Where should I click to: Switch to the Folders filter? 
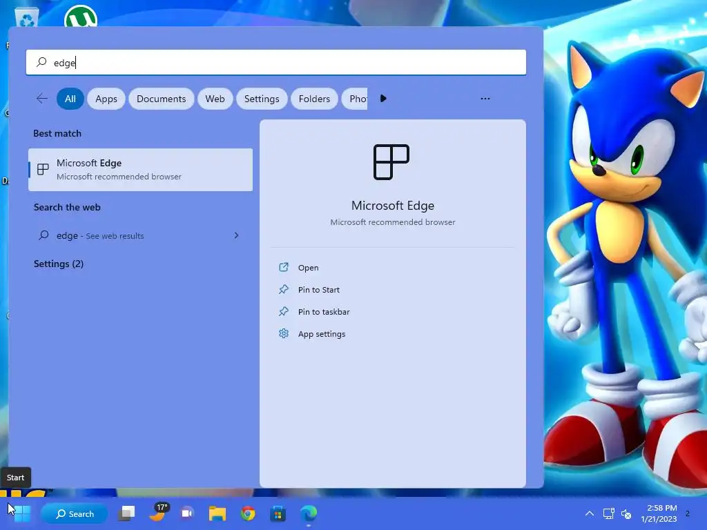click(314, 99)
